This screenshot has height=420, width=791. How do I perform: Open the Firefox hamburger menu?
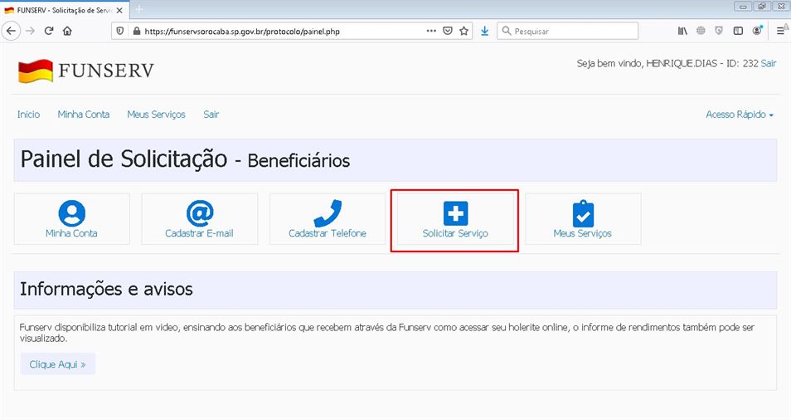pos(780,31)
